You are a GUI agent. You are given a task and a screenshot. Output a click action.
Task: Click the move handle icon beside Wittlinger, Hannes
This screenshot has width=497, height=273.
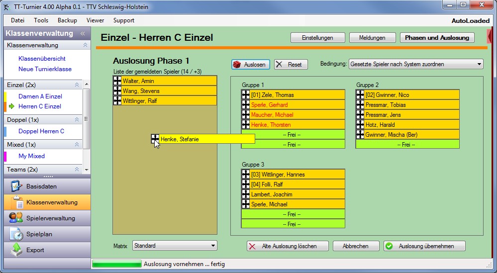coord(246,175)
